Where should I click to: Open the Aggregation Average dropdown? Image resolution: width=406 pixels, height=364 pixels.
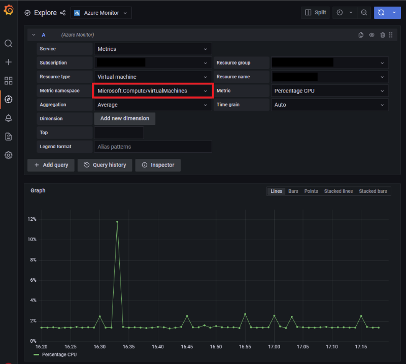tap(153, 105)
